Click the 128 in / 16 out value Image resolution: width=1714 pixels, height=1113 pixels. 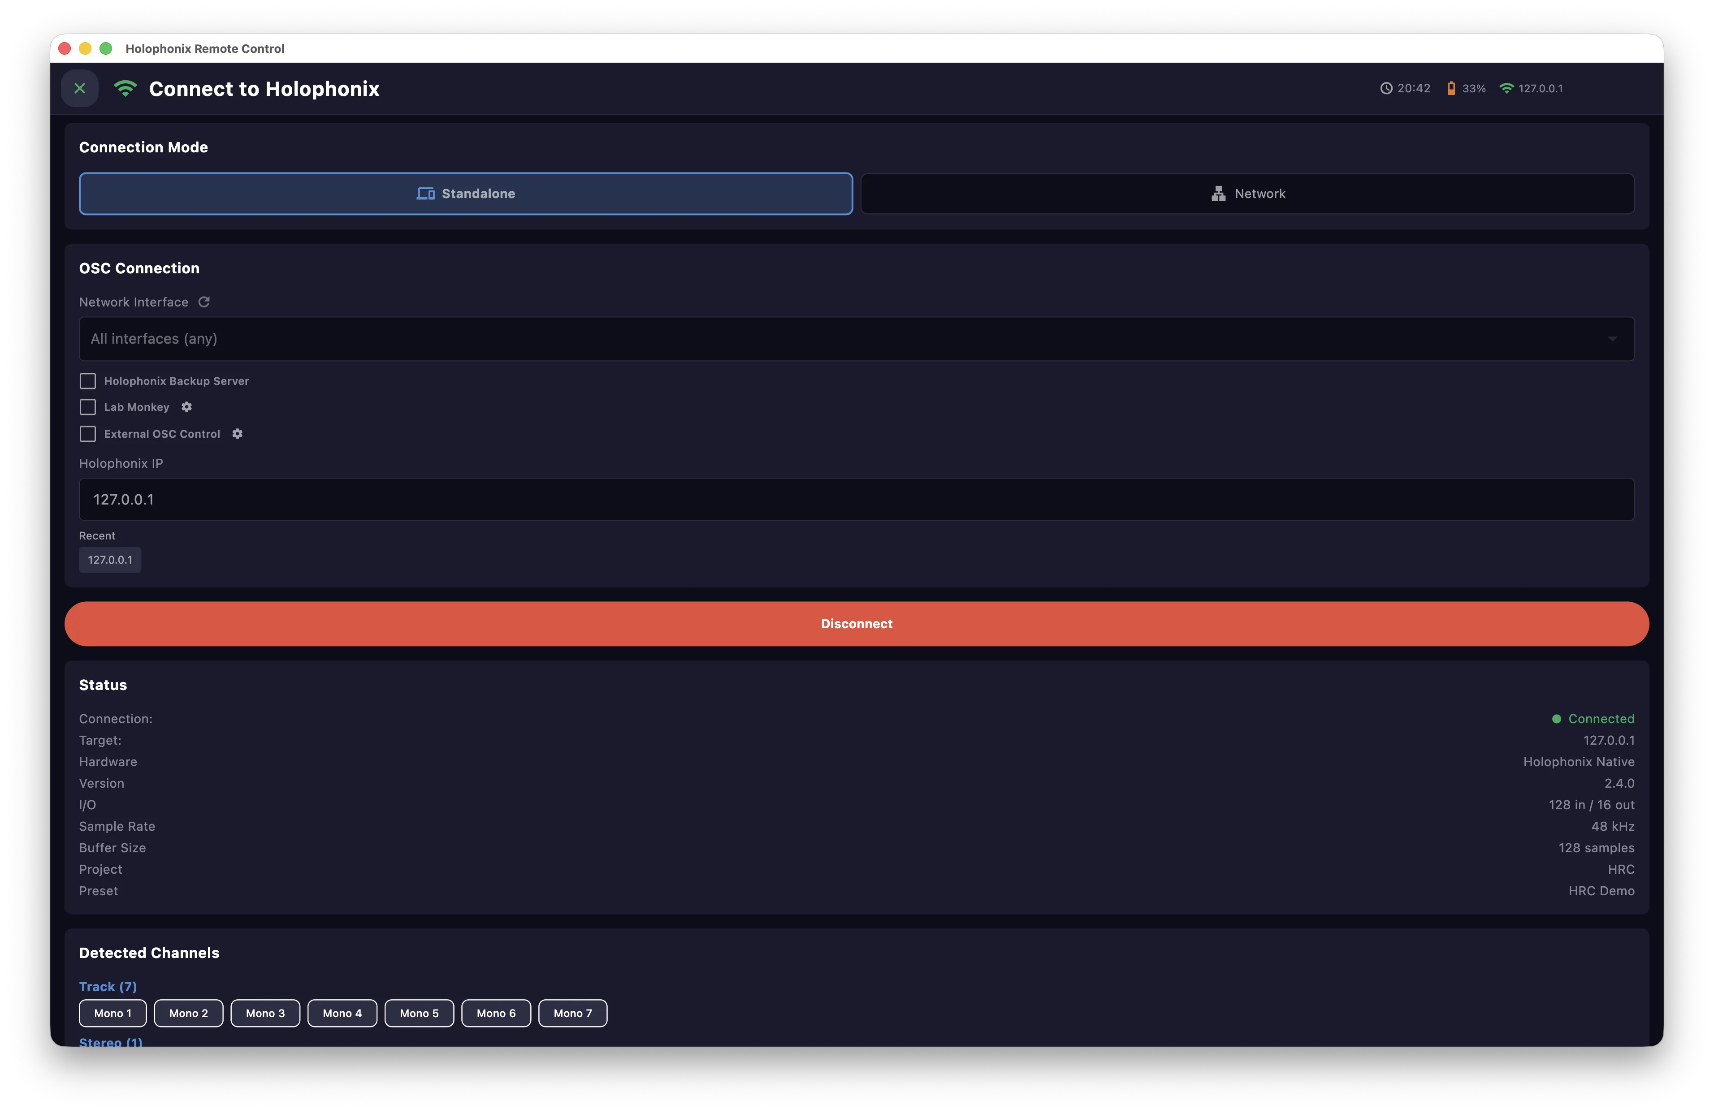point(1592,805)
